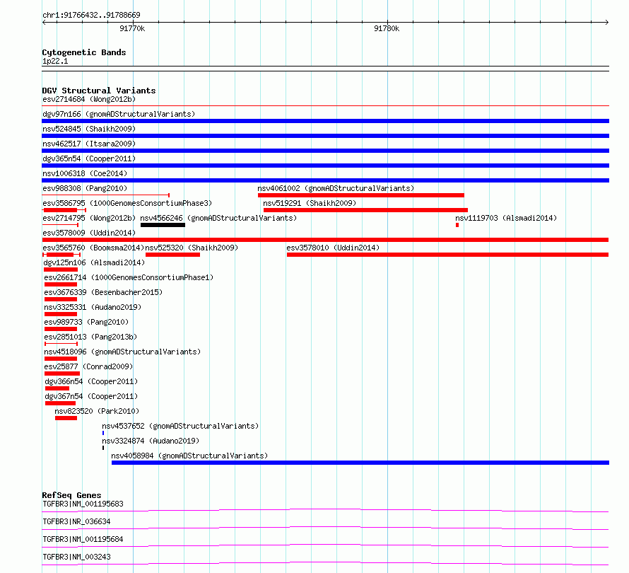
Task: Open the nsv524845 (Shaikh2009) variant label
Action: click(89, 129)
